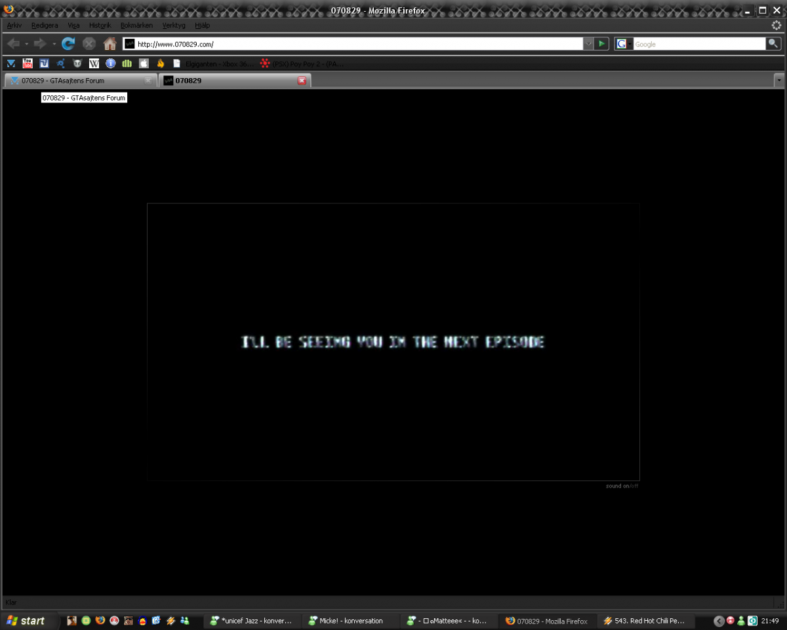The height and width of the screenshot is (630, 787).
Task: Open the YouTube bookmark
Action: (x=28, y=64)
